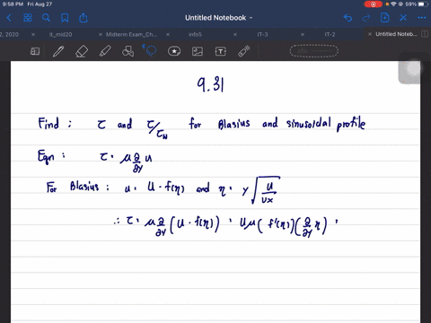Tap the square root expression in notes
This screenshot has width=431, height=323.
pos(266,190)
